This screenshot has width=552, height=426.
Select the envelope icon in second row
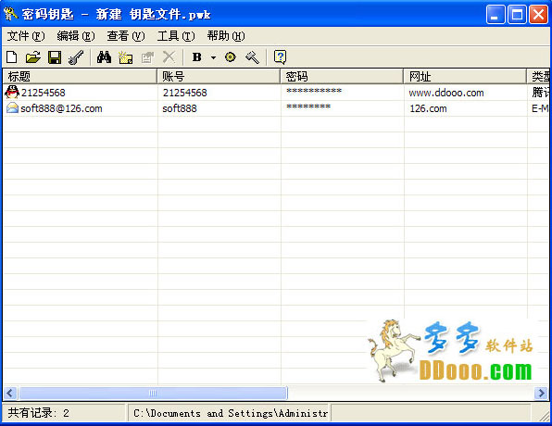(x=12, y=107)
